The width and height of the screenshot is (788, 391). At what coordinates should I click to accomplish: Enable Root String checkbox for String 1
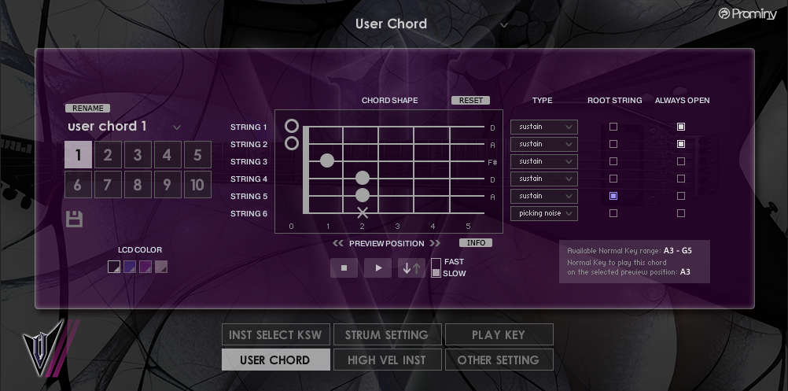(613, 127)
